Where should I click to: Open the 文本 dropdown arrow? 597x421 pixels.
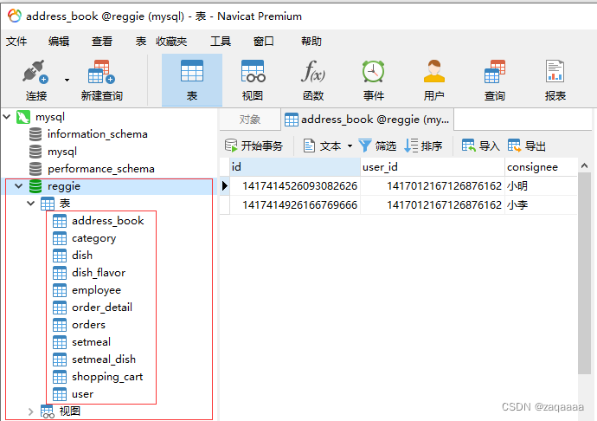point(350,146)
